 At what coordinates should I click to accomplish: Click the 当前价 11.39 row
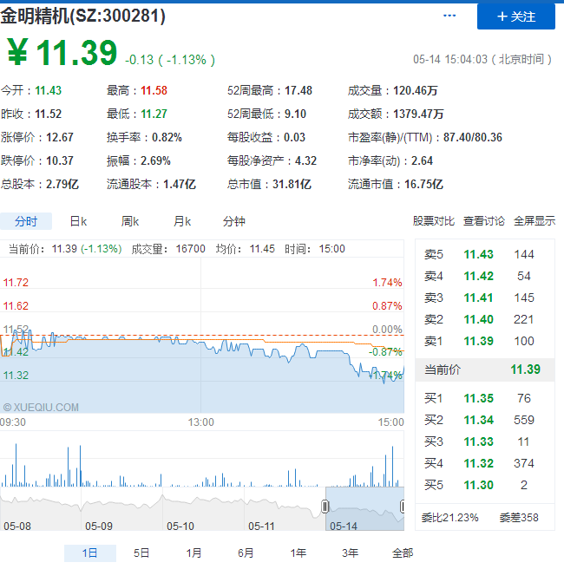point(485,370)
